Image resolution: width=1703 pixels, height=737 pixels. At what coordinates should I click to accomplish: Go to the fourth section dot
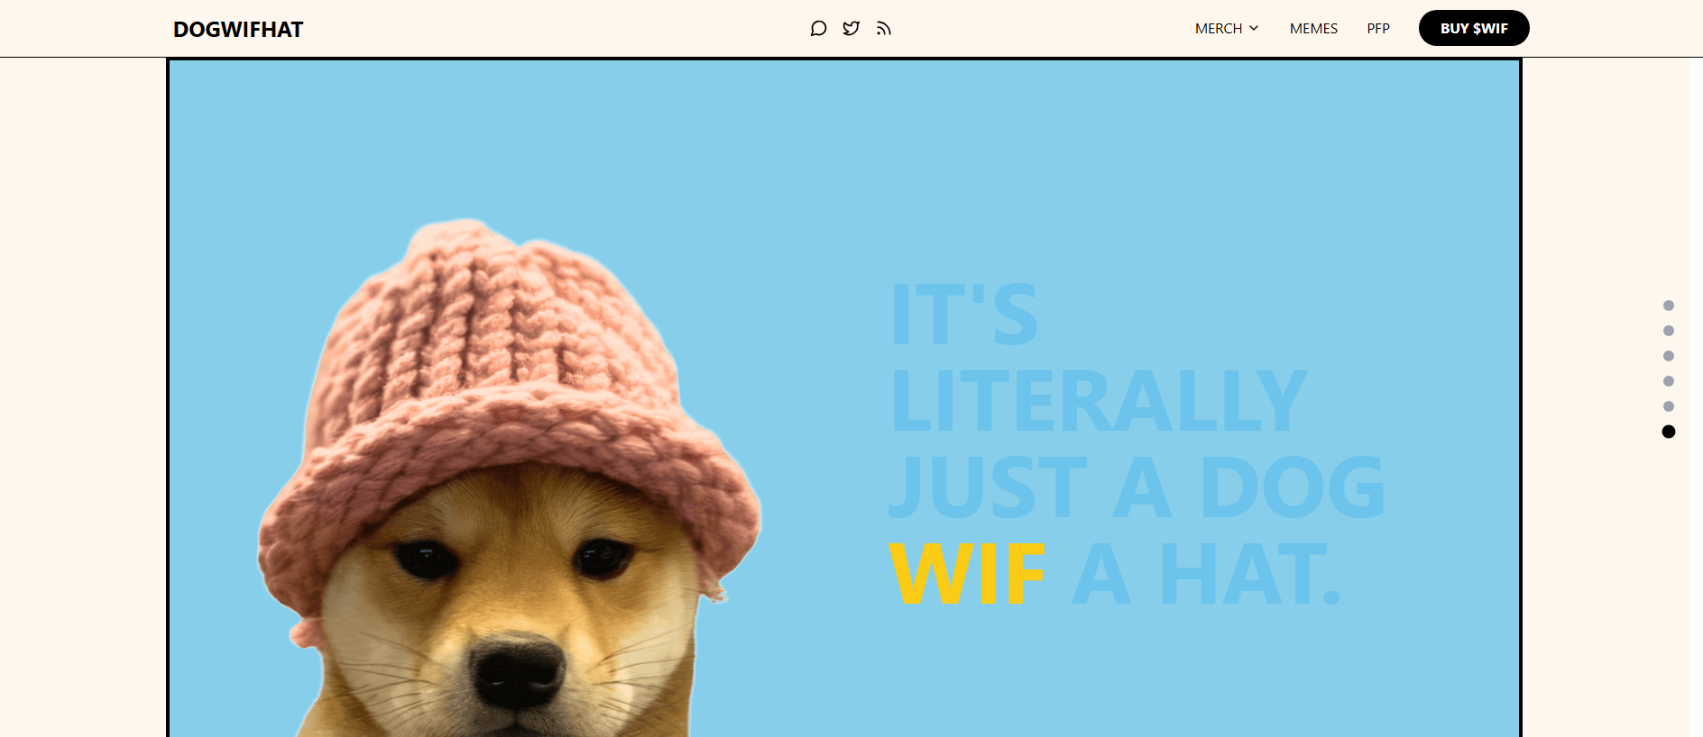[x=1669, y=381]
